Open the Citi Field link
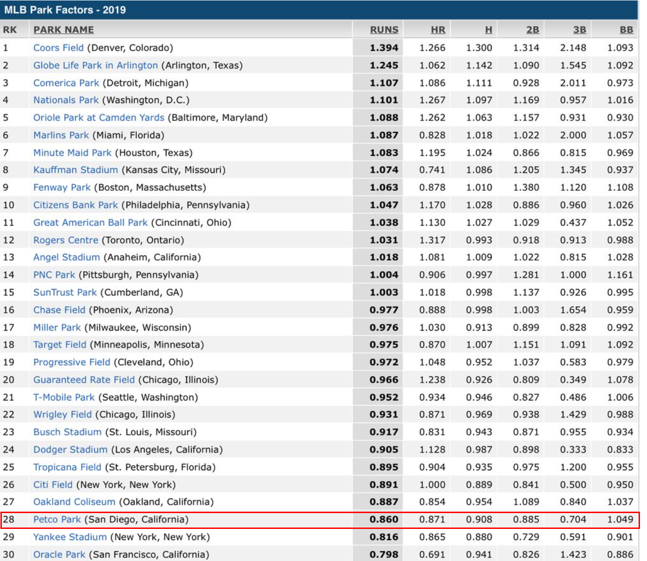This screenshot has width=647, height=561. click(53, 485)
